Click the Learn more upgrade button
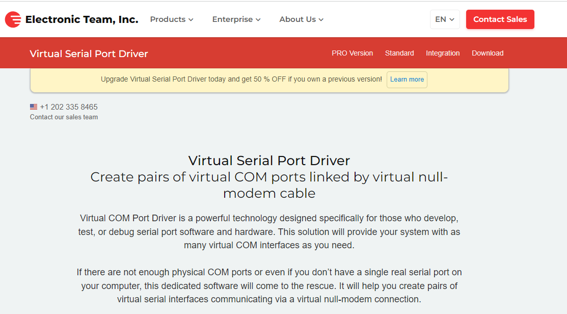The image size is (567, 314). pyautogui.click(x=407, y=80)
